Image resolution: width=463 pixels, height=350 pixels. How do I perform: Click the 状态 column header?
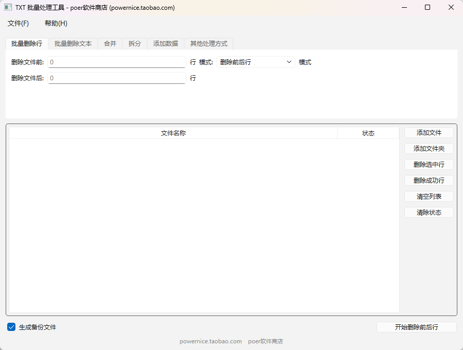368,133
